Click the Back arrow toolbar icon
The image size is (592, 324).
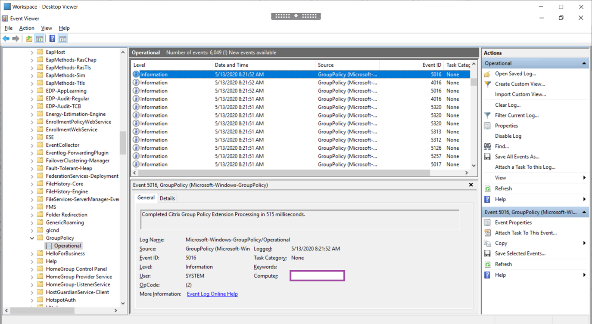tap(6, 39)
